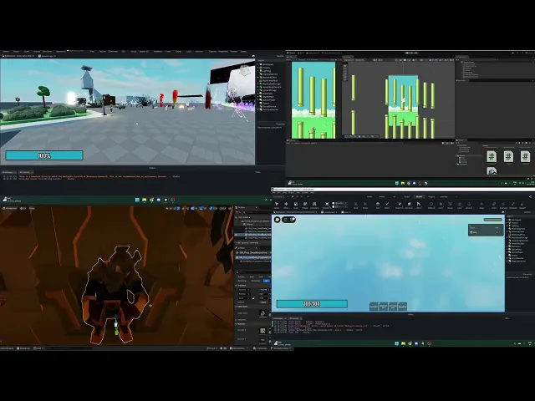Toggle the Collisions icon in bottom-right Studio ribbon

pos(327,205)
